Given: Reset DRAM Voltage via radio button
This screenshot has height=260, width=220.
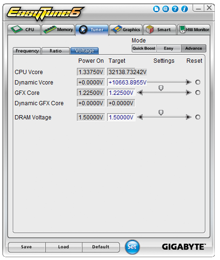Looking at the screenshot, I should (198, 117).
